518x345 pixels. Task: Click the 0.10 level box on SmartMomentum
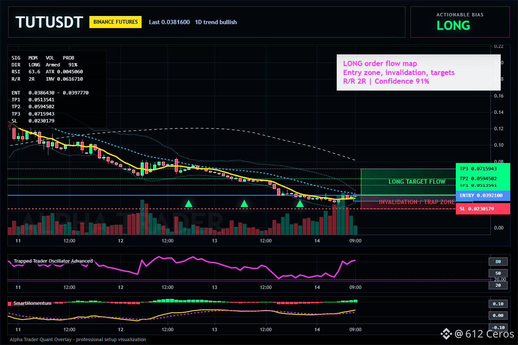tap(498, 304)
